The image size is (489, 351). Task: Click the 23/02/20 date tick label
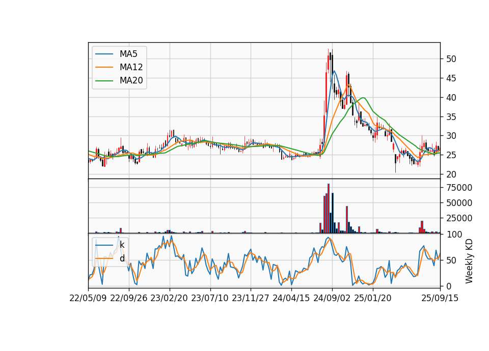tap(169, 298)
